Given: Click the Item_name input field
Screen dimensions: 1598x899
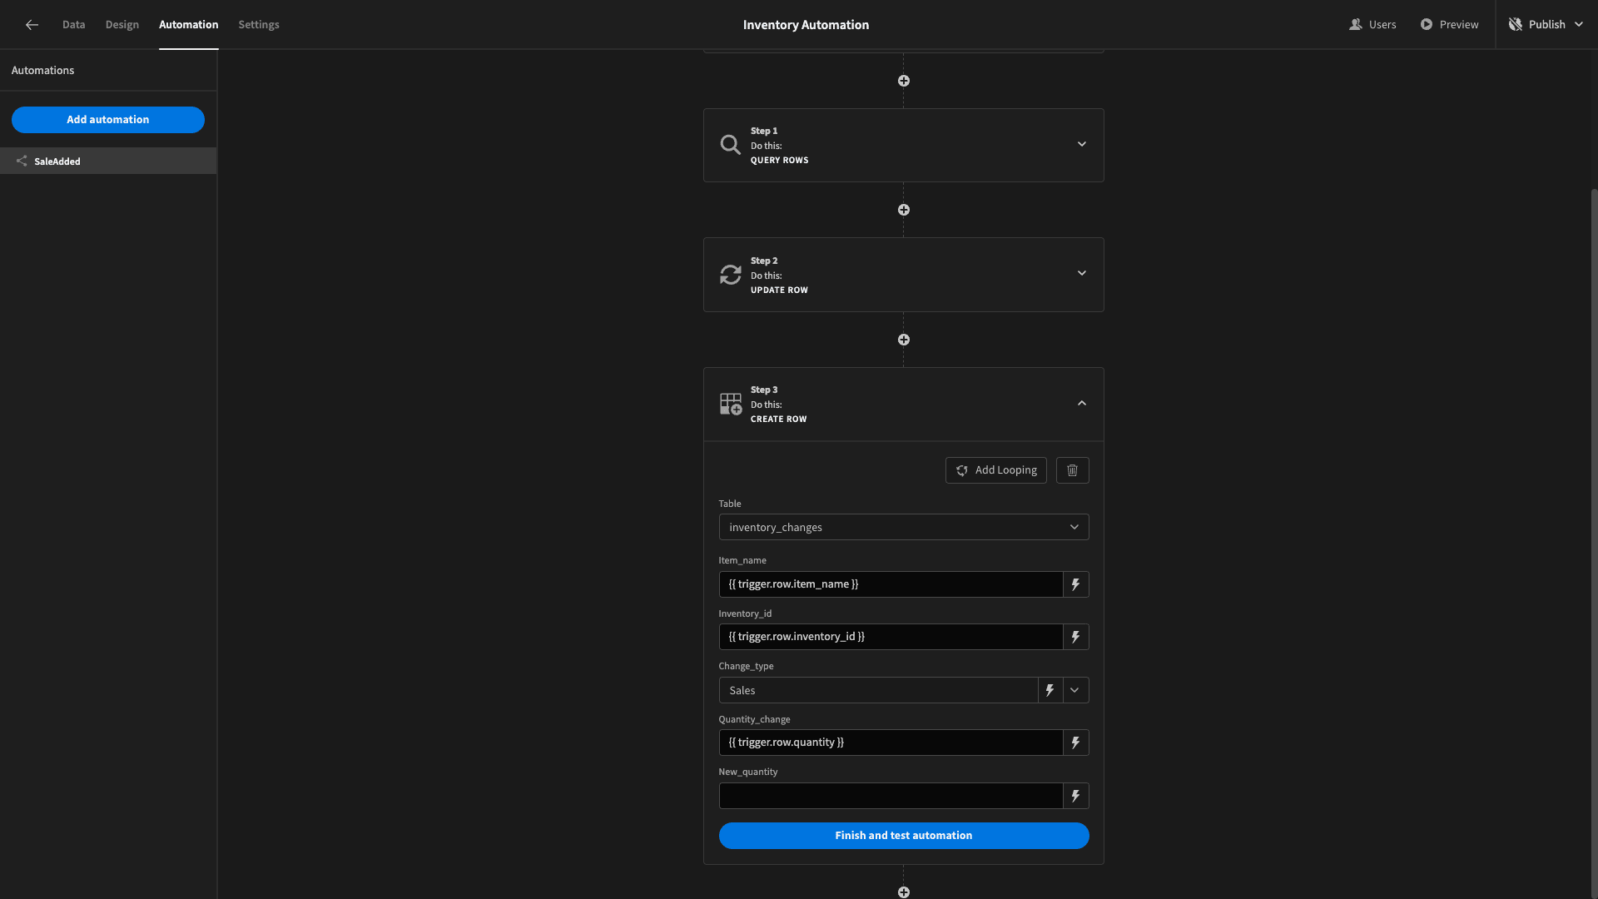Looking at the screenshot, I should (891, 584).
